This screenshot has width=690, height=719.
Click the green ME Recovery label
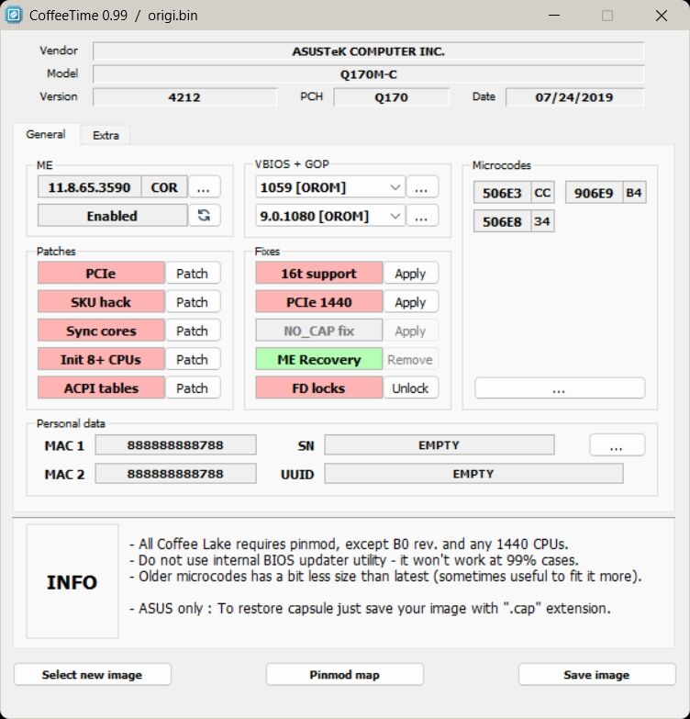click(x=319, y=360)
